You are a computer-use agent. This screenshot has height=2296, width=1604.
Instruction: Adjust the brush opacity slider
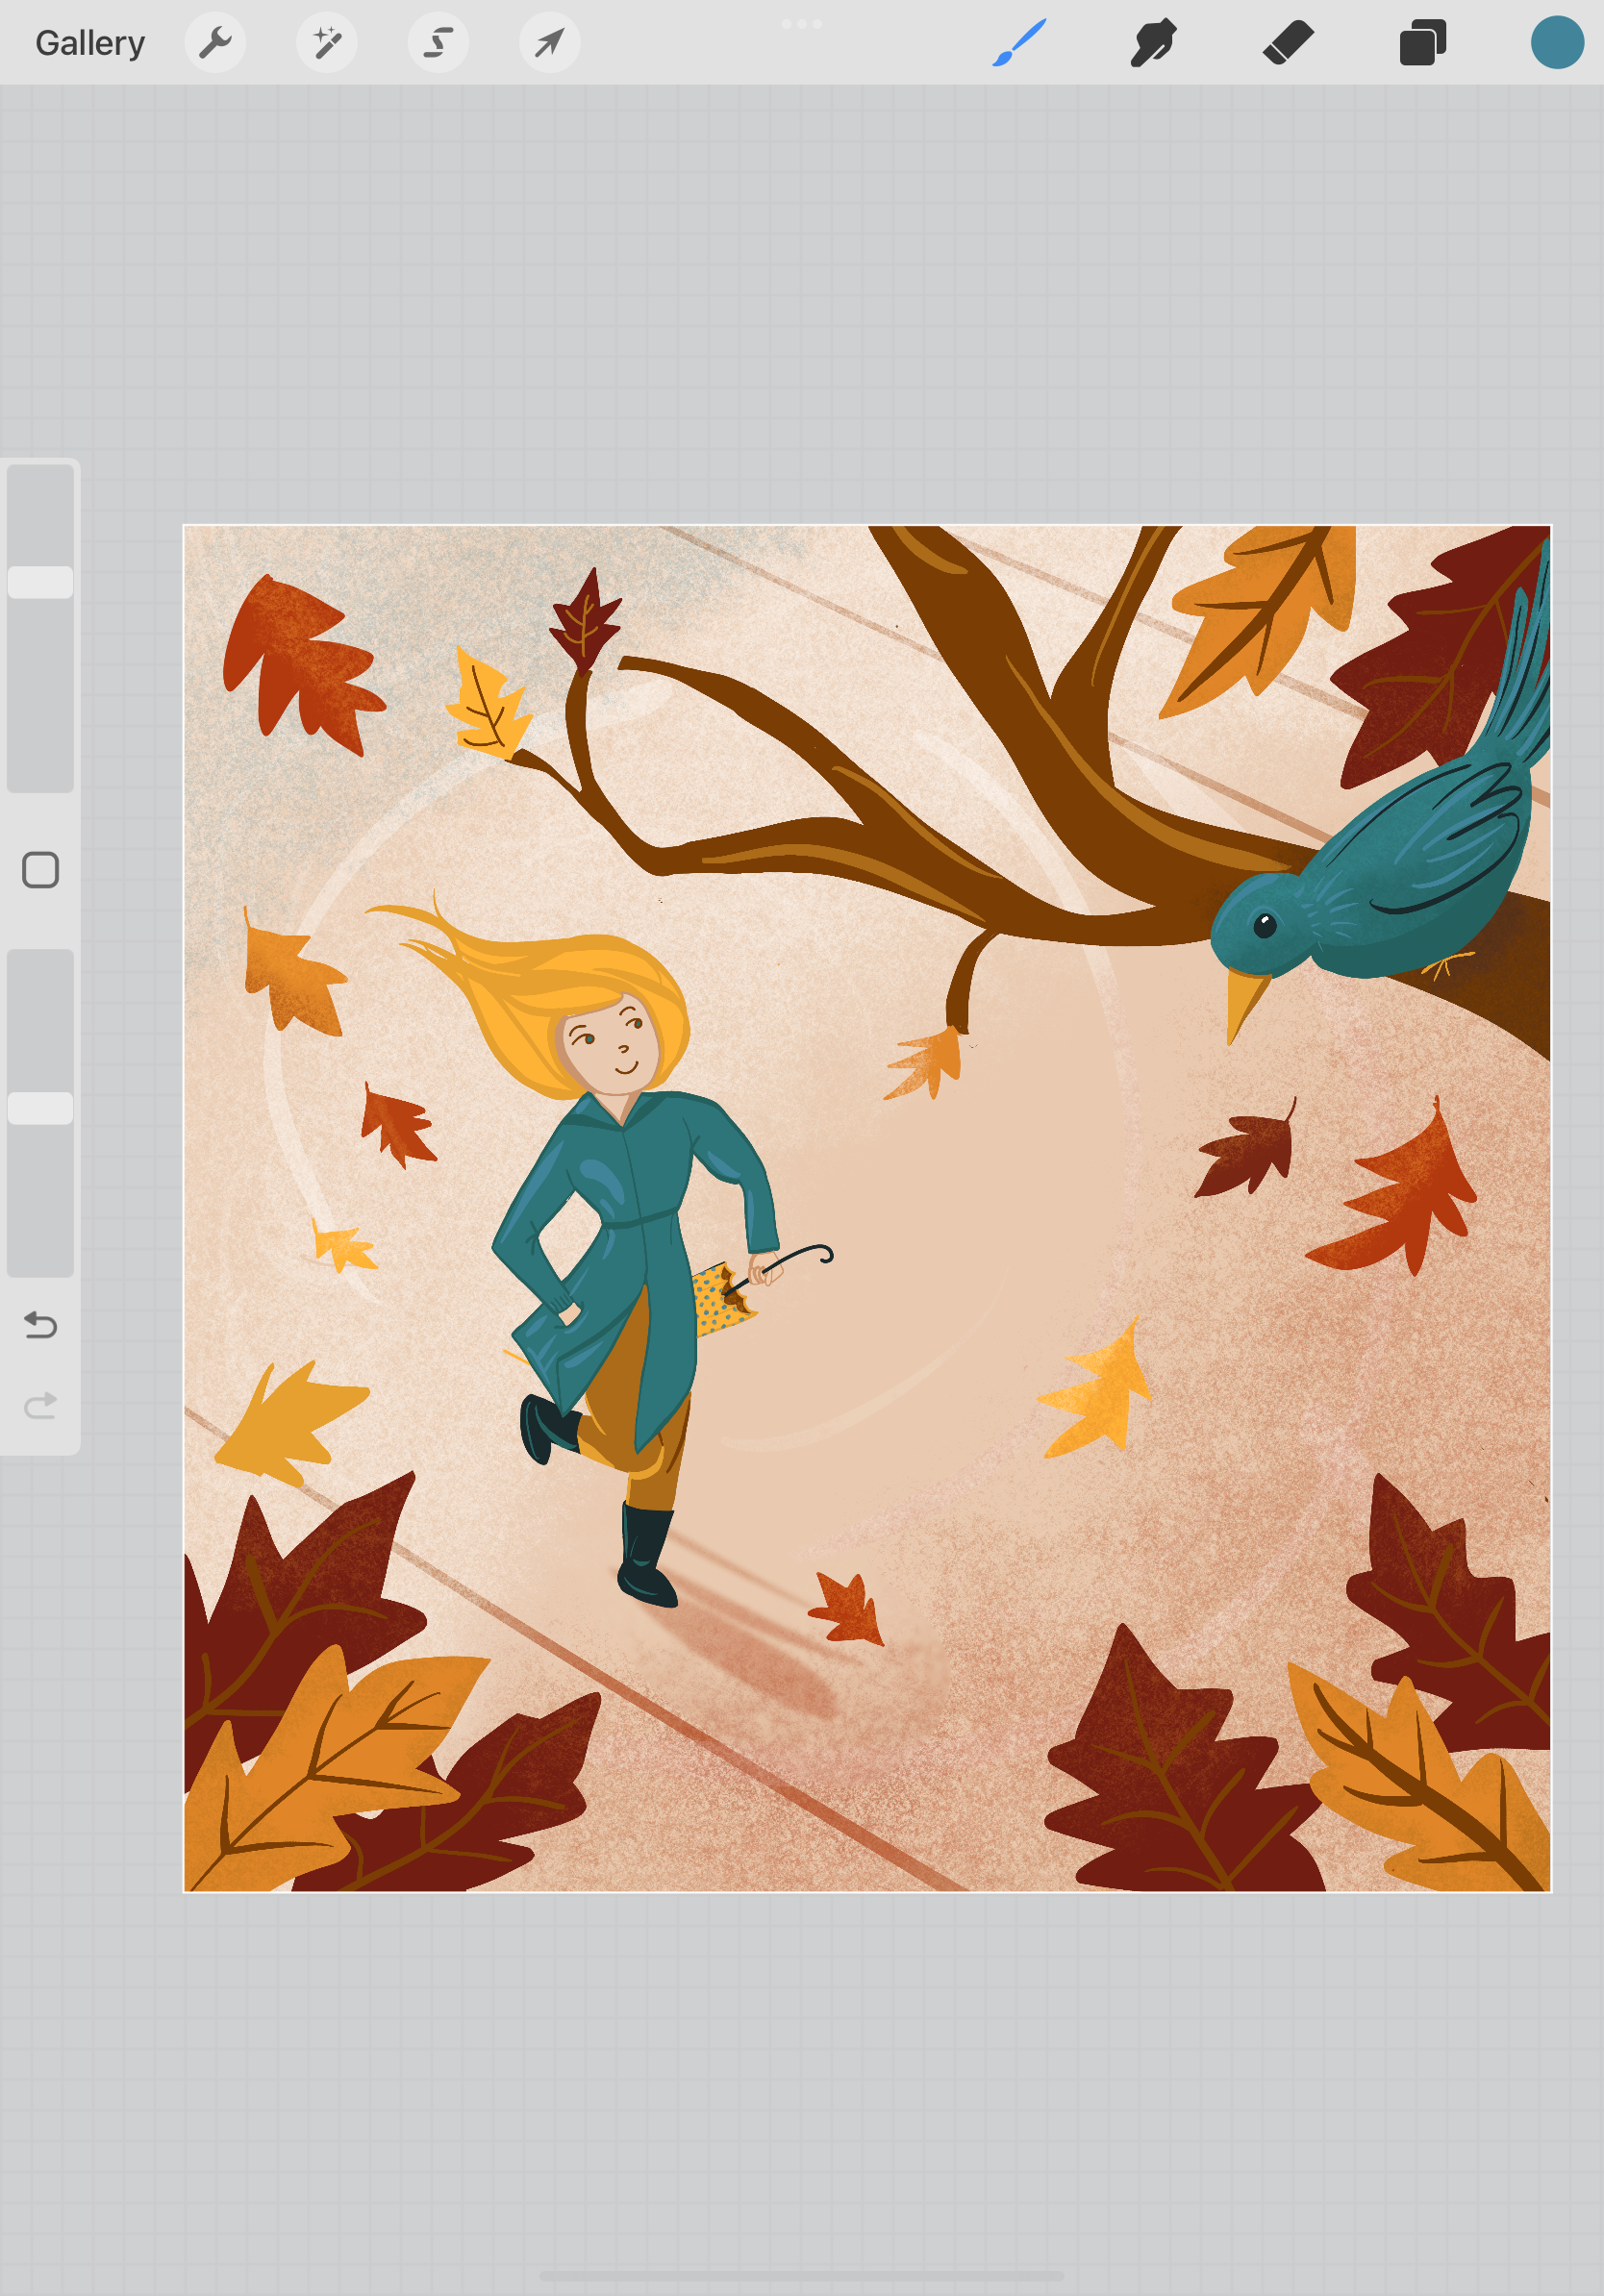[x=41, y=1112]
